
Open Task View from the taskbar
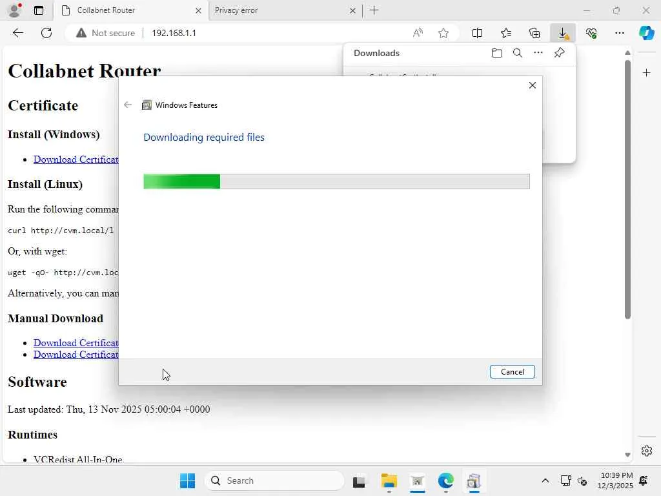[x=359, y=480]
